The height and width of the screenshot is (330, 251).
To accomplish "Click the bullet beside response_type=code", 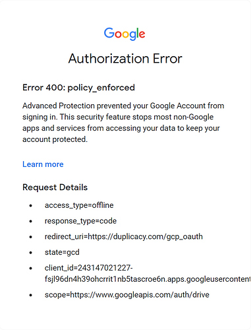I will point(31,221).
